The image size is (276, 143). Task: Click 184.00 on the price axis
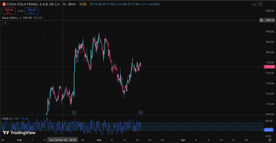[x=270, y=32]
